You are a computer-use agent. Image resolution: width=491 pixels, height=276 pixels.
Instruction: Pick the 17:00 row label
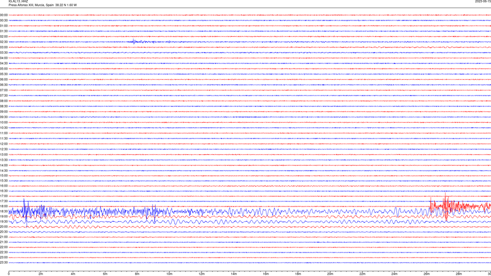coord(4,196)
